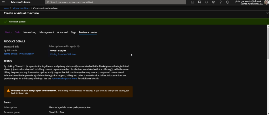Click the account name piotr.goclowski text

point(249,1)
